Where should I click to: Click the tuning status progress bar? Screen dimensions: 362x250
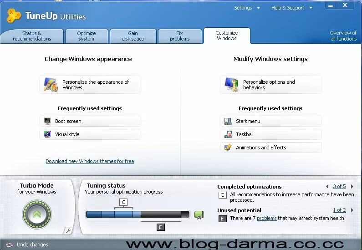pyautogui.click(x=138, y=214)
